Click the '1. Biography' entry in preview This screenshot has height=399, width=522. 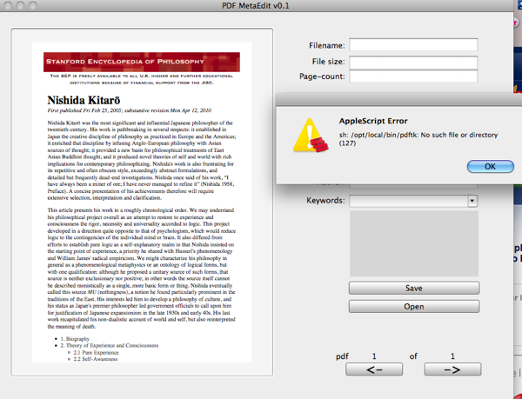75,339
